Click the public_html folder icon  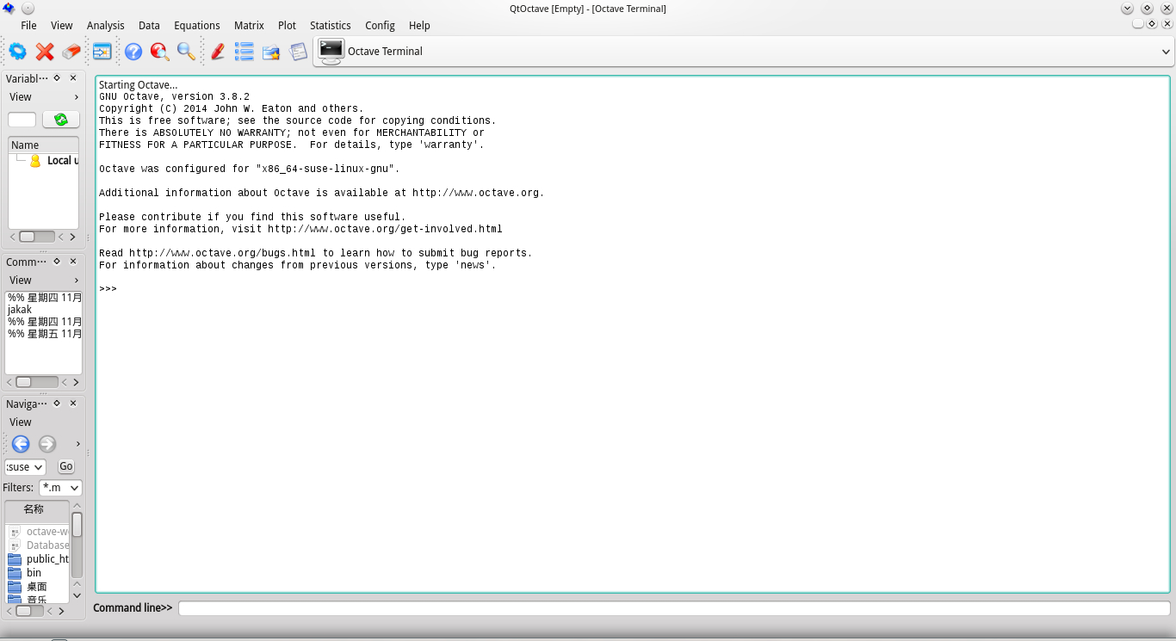[x=15, y=559]
